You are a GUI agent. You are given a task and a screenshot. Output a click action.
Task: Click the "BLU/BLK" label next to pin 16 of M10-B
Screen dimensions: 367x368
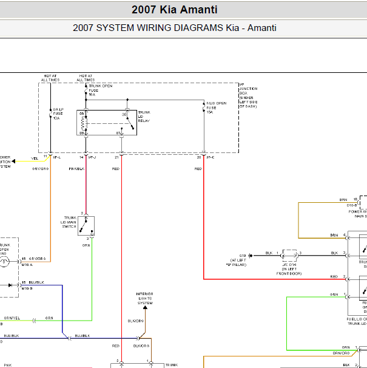click(36, 282)
